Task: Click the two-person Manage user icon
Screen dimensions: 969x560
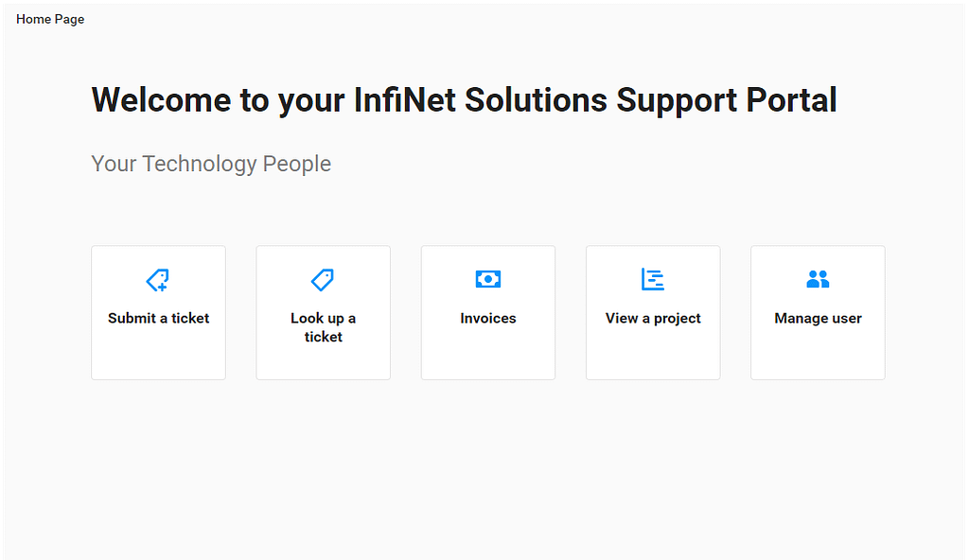Action: click(818, 279)
